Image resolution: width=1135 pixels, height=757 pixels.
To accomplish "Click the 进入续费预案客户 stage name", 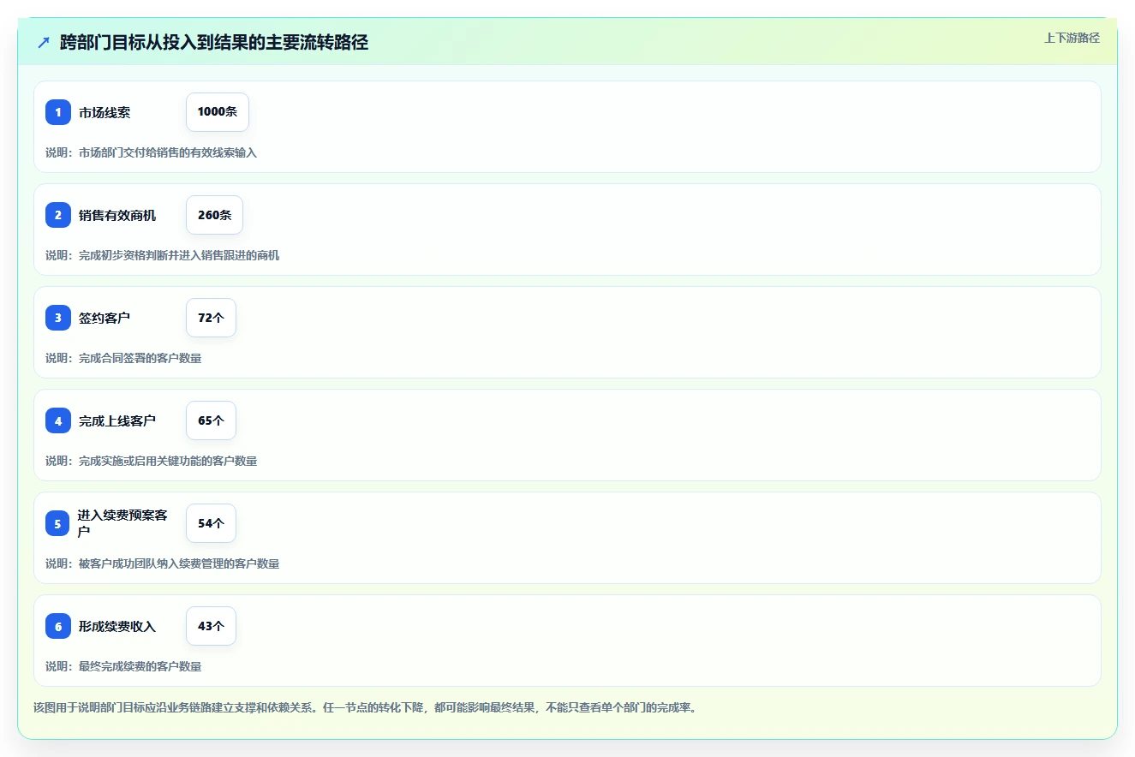I will 122,523.
